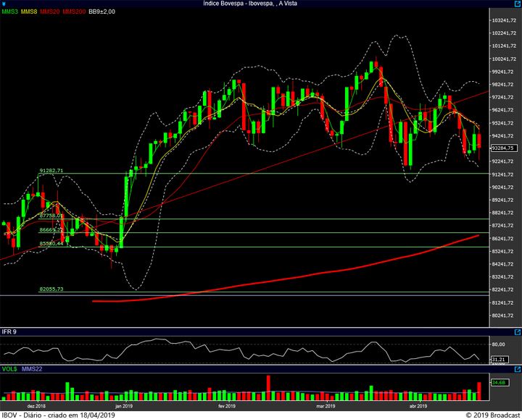This screenshot has width=522, height=419.
Task: Click the BB9±2,00 Bollinger legend label
Action: tap(102, 12)
